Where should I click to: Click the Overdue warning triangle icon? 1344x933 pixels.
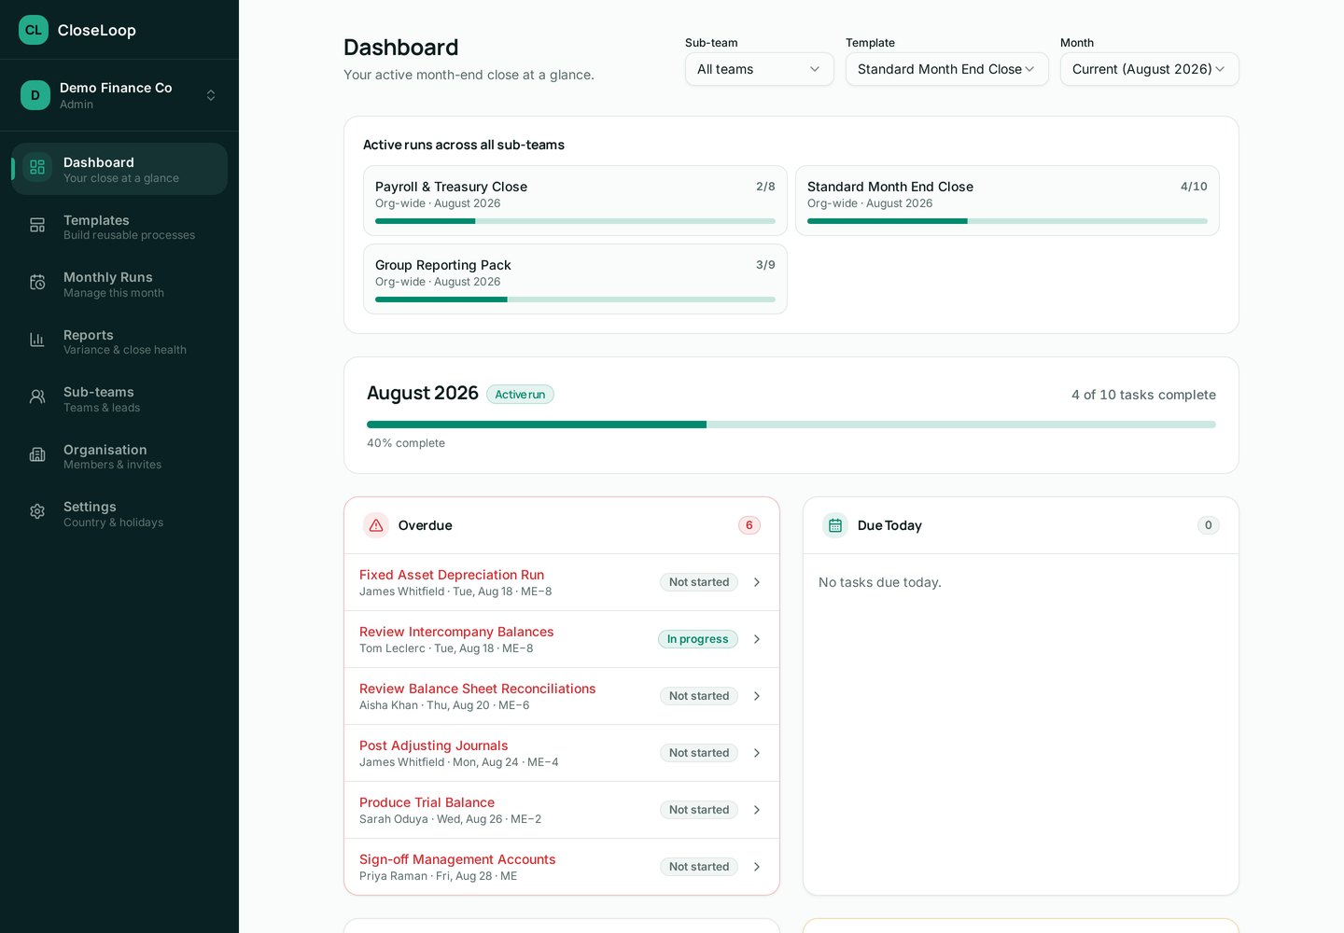376,525
